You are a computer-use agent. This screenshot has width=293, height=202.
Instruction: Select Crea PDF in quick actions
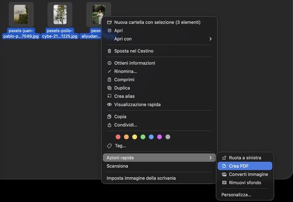[245, 166]
